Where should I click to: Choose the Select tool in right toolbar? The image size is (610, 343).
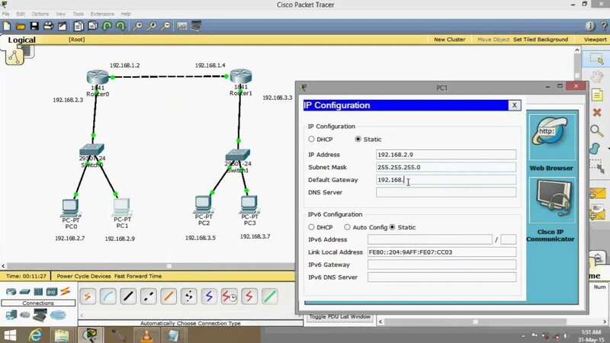click(x=596, y=59)
